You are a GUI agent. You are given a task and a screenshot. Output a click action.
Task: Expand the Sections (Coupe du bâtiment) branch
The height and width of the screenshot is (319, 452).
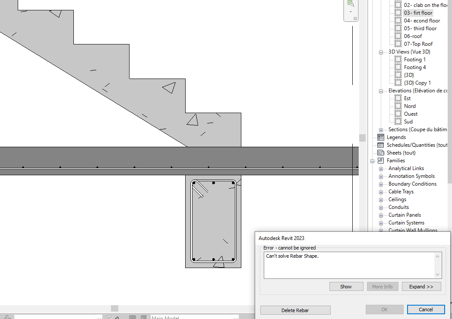(x=381, y=129)
